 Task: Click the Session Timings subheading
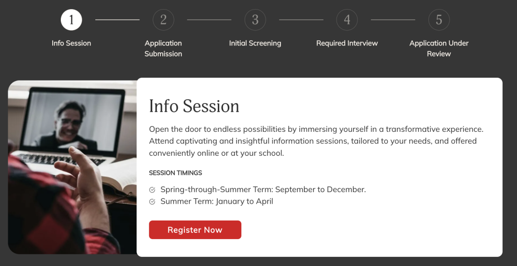pos(176,173)
